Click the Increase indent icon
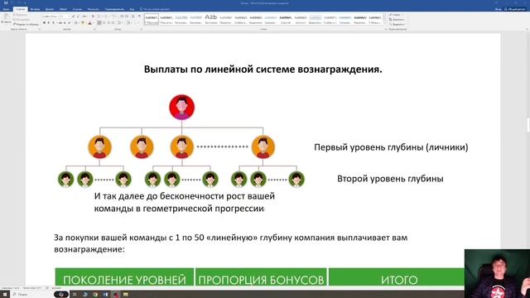 pyautogui.click(x=127, y=17)
